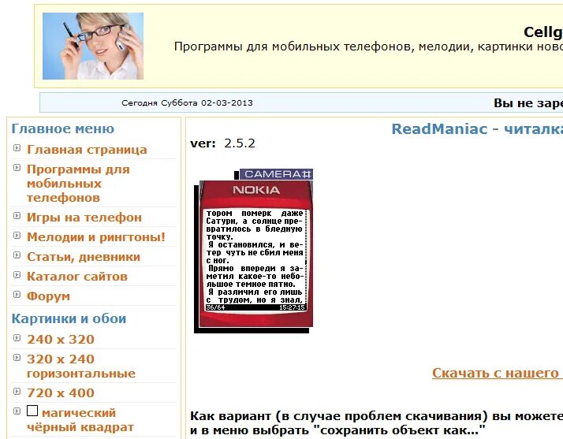Click bullet icon beside магический чёрный квадрат
The width and height of the screenshot is (563, 439).
tap(17, 411)
